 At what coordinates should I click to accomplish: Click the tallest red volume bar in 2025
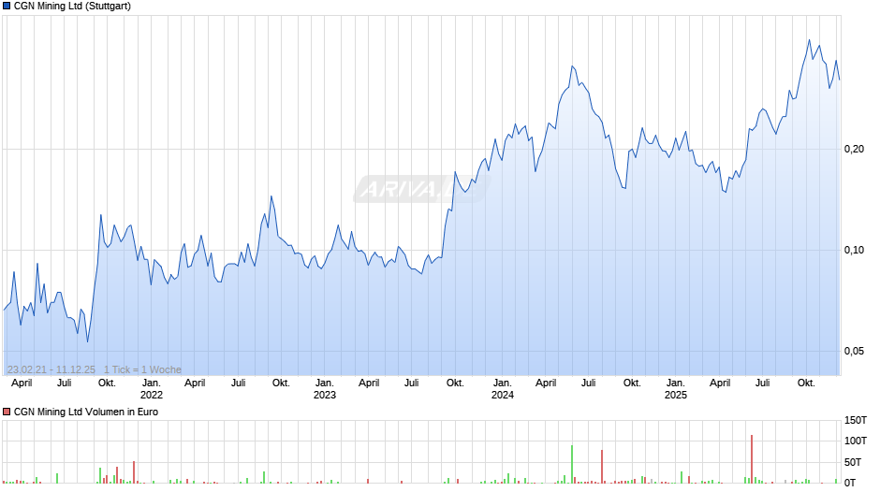(752, 459)
